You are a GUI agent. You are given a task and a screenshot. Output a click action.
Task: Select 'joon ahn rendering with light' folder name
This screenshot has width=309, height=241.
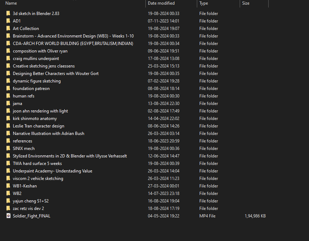40,111
